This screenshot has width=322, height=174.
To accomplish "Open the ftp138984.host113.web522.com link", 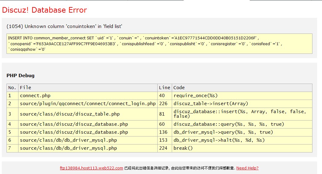I will [x=91, y=168].
